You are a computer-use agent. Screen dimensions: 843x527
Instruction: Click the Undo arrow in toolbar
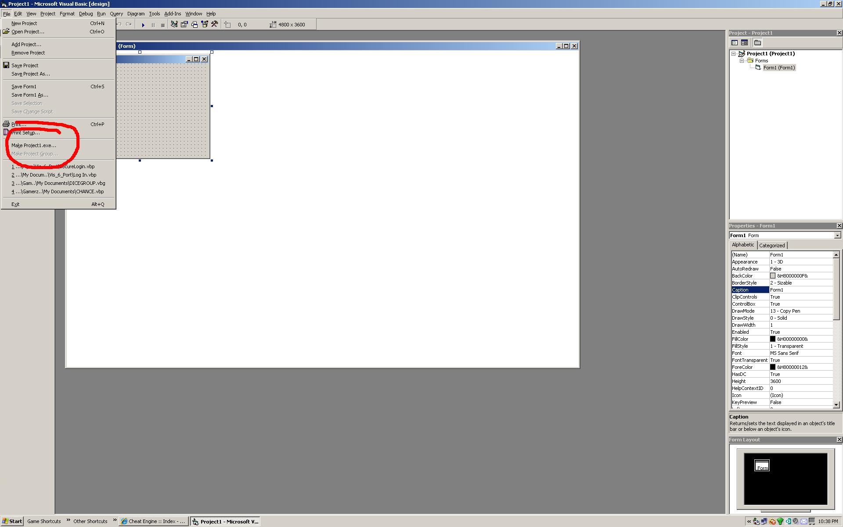click(119, 25)
